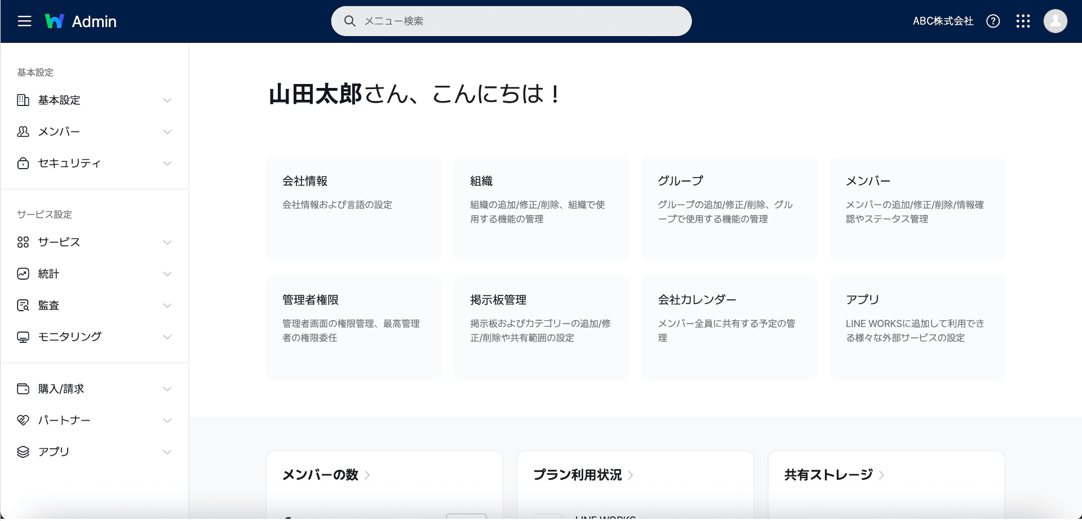Click the profile avatar icon

pyautogui.click(x=1056, y=21)
